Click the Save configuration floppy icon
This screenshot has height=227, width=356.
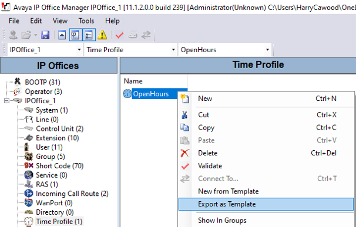45,35
